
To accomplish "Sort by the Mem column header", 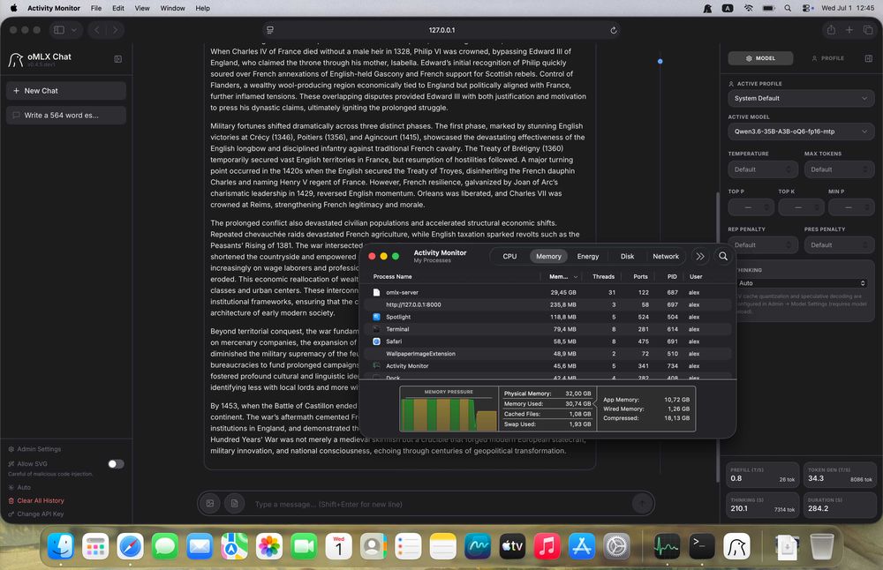I will coord(562,276).
